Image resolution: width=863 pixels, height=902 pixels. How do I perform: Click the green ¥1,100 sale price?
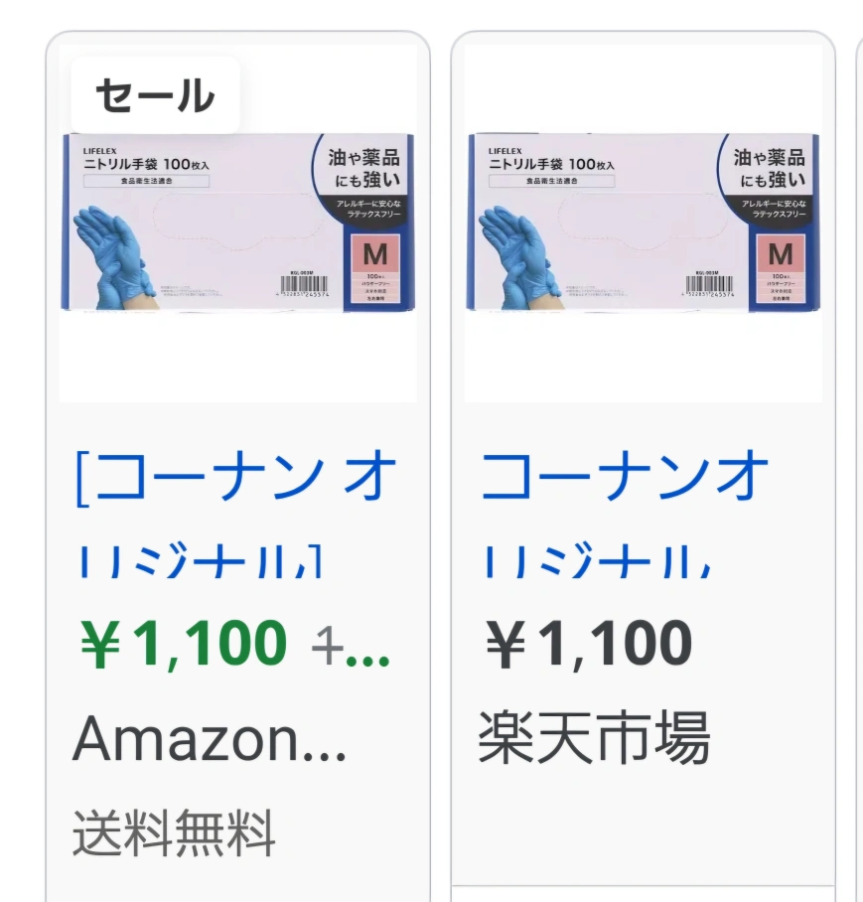tap(184, 643)
